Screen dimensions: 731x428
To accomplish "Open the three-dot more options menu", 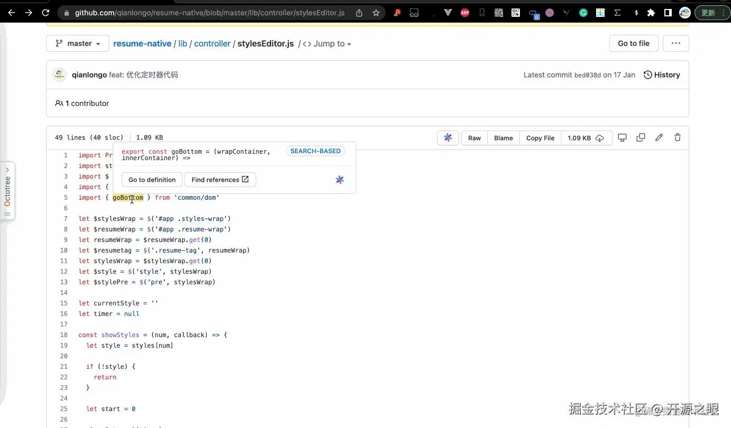I will [675, 43].
